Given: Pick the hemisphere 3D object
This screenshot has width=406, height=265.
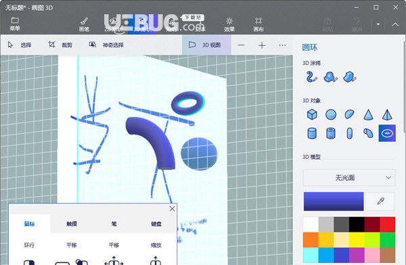Looking at the screenshot, I should [350, 114].
